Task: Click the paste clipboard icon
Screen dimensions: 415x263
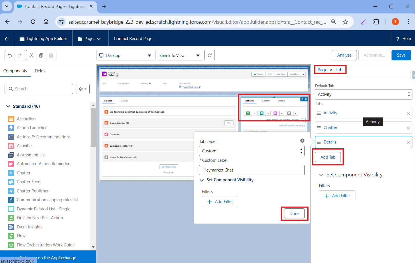Action: [51, 55]
